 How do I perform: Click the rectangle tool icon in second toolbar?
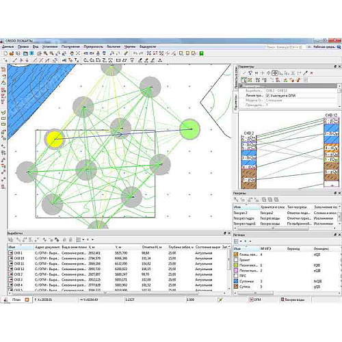[118, 60]
